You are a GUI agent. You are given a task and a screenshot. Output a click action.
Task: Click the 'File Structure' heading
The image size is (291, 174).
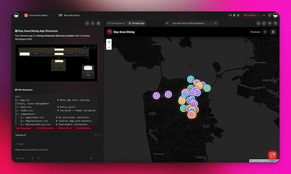pos(24,90)
